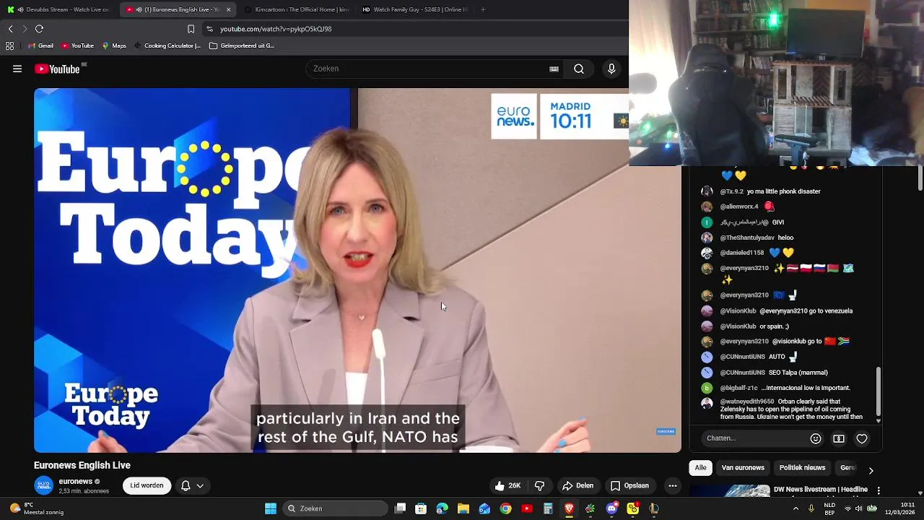Switch to the Devubbs Stream tab
Image resolution: width=924 pixels, height=520 pixels.
[x=58, y=9]
